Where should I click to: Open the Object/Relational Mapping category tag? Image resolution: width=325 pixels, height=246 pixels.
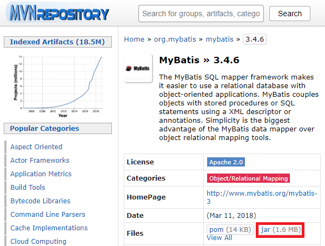pos(248,178)
